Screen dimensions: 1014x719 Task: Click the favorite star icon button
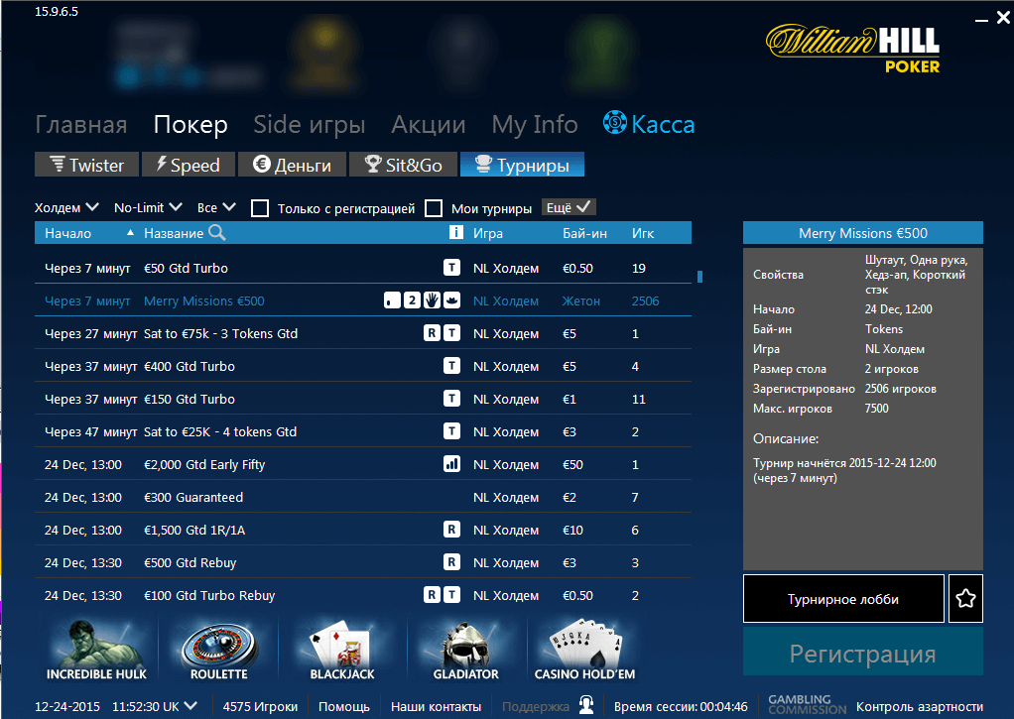coord(965,599)
